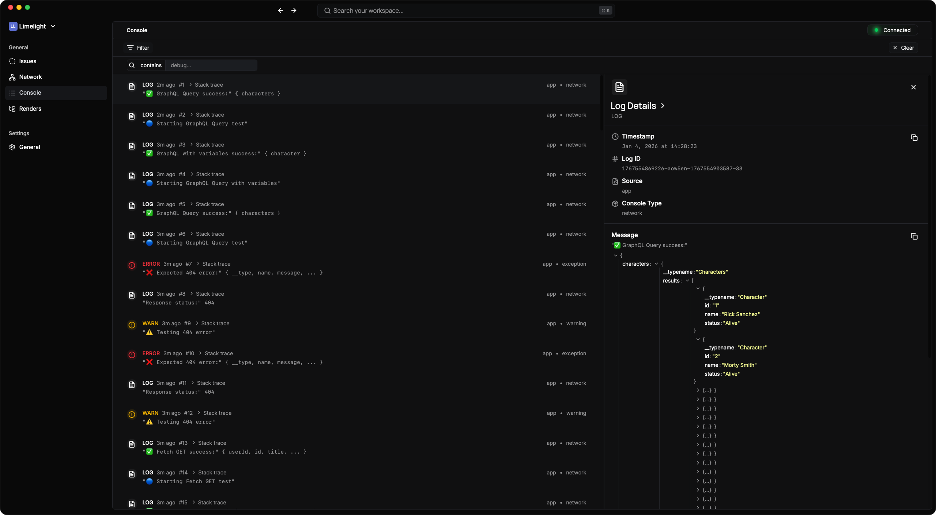Click the document icon on log entry #1
This screenshot has height=515, width=936.
tap(132, 86)
